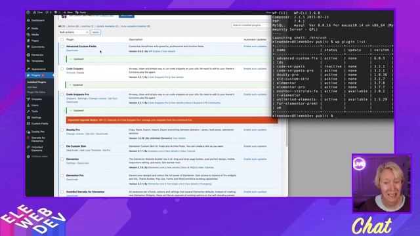Check the Advanced Custom Fields checkbox
The height and width of the screenshot is (236, 420).
point(62,47)
